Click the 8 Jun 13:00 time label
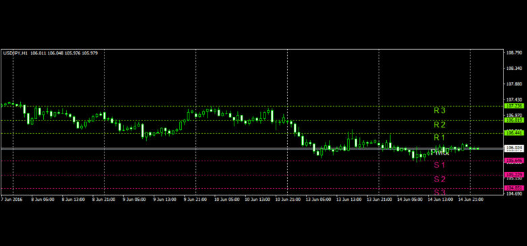 tap(73, 200)
